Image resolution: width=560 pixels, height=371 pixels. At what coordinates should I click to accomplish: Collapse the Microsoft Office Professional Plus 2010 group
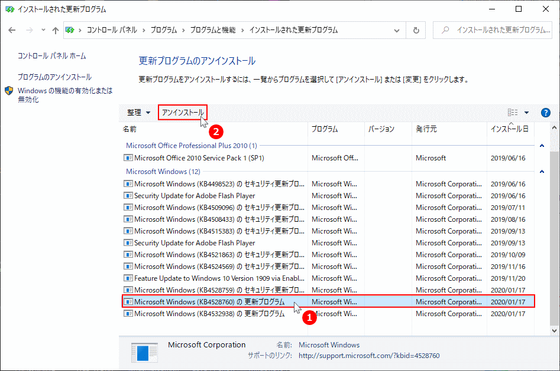[x=542, y=146]
